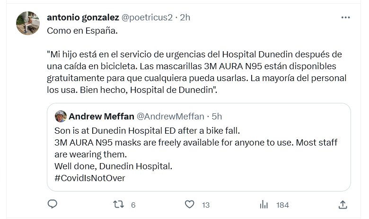Click the quoted tweet's 5h timestamp
This screenshot has height=219, width=369.
click(217, 116)
